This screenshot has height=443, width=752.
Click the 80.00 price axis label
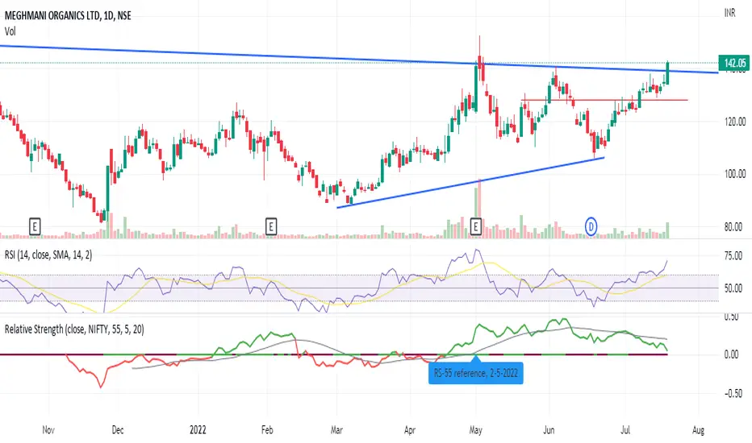[733, 227]
